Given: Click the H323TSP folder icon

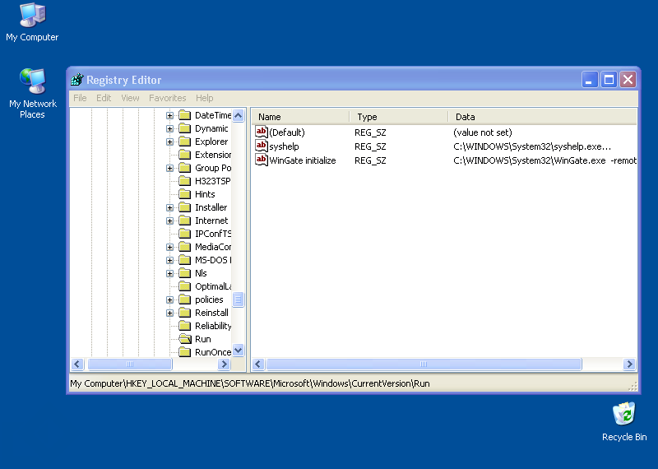Looking at the screenshot, I should coord(184,181).
